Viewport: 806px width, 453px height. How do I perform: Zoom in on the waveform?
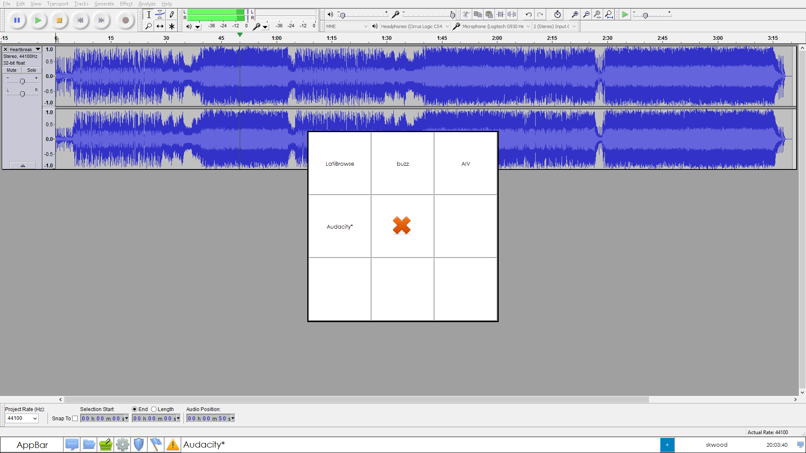click(575, 14)
